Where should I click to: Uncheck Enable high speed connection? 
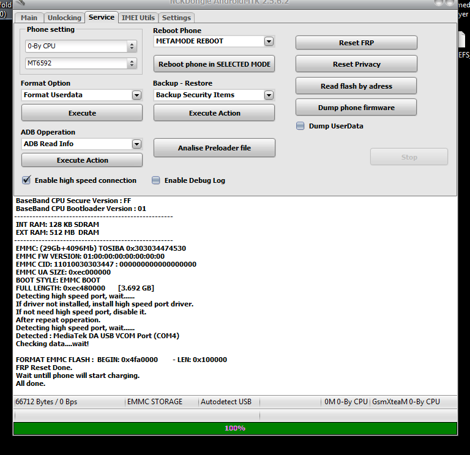[x=26, y=180]
